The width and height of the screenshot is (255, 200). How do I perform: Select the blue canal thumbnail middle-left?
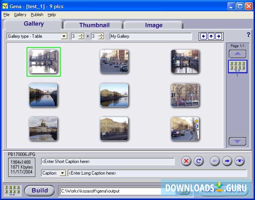[43, 95]
